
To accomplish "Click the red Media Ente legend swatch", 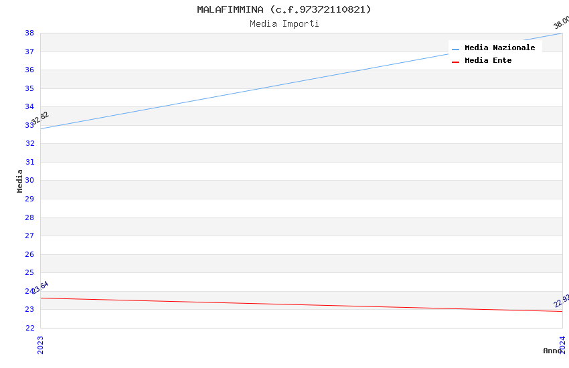I will 455,61.
